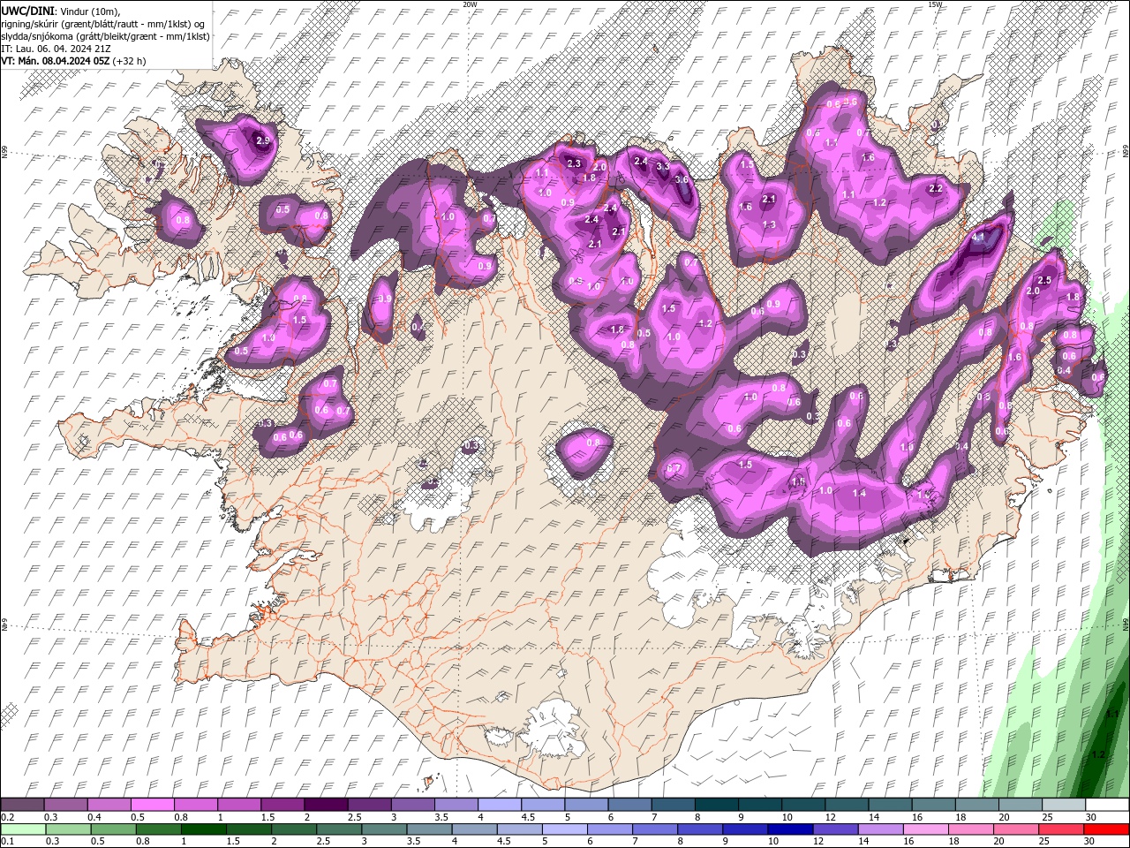Image resolution: width=1130 pixels, height=848 pixels.
Task: Click the '15W' longitude label at top
Action: click(x=935, y=4)
